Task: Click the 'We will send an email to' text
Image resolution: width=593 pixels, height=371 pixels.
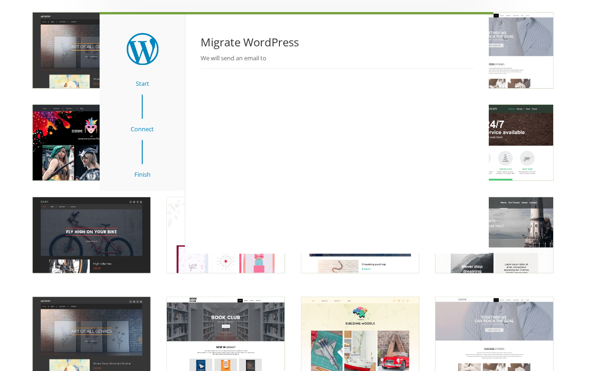Action: [x=233, y=58]
